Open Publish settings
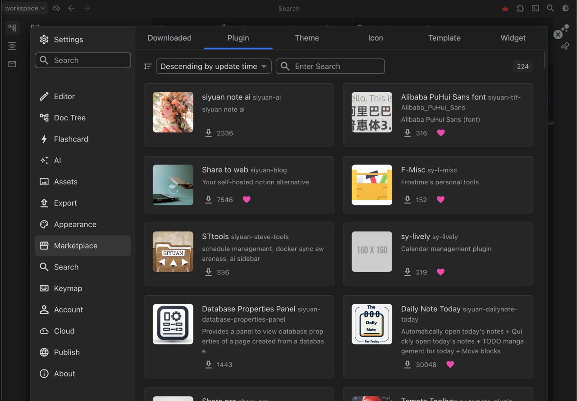The image size is (577, 401). click(83, 352)
